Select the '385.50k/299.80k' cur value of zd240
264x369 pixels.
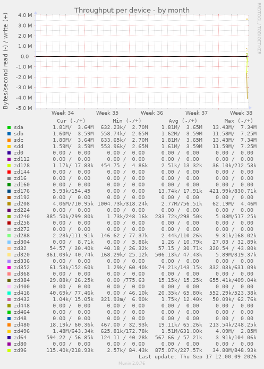(x=70, y=217)
